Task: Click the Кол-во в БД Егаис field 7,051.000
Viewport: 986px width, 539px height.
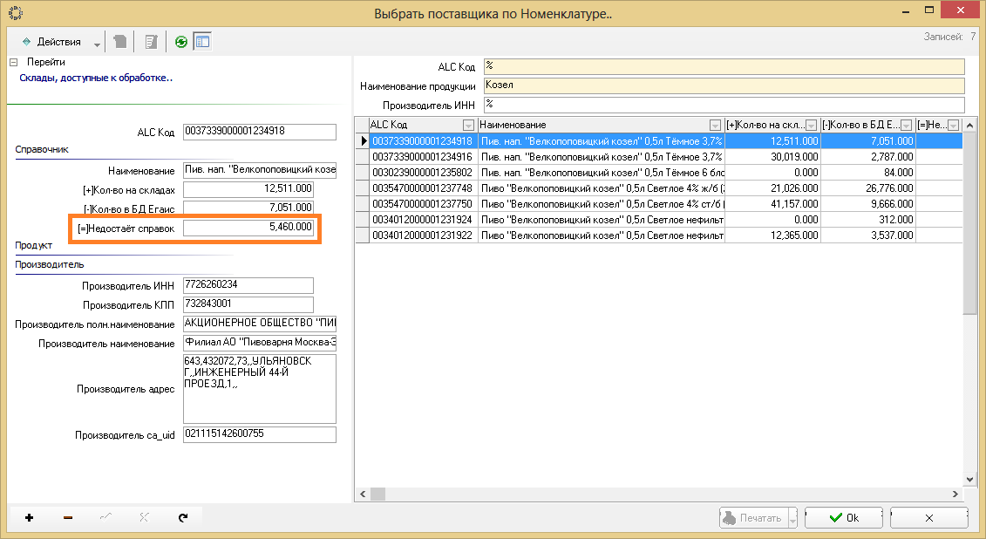Action: click(248, 208)
